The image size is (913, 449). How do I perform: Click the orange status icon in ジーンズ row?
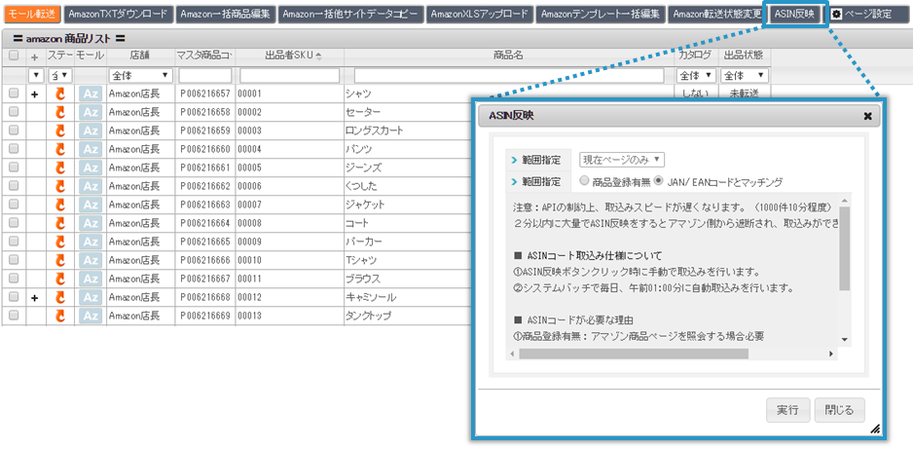(60, 168)
